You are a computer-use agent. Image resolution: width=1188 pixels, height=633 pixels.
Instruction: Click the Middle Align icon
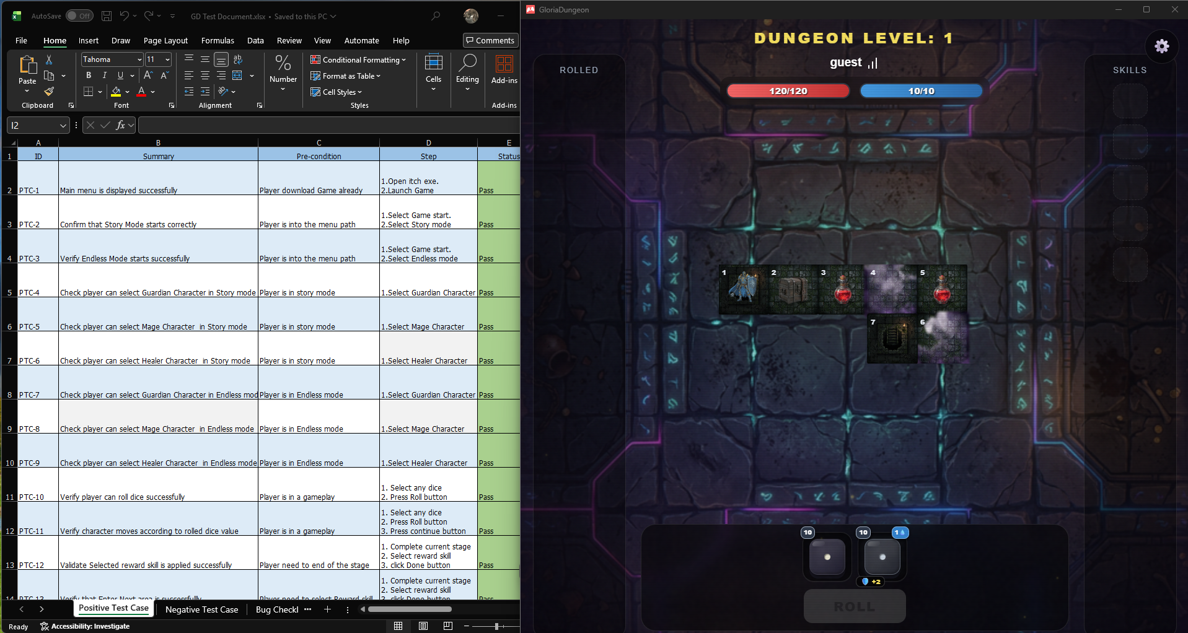(205, 59)
